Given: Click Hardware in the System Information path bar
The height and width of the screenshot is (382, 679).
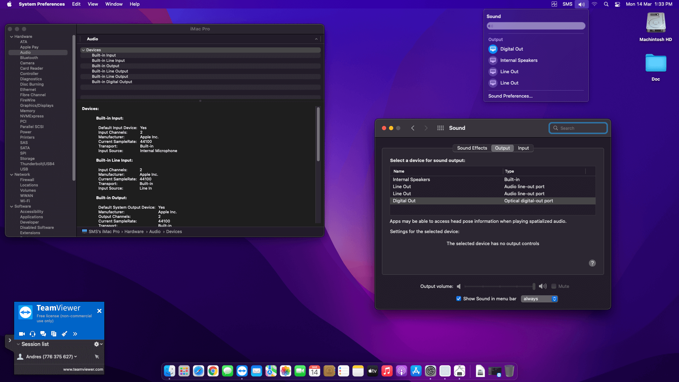Looking at the screenshot, I should (x=134, y=232).
